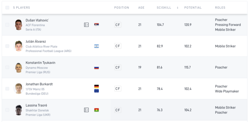Click the CF position badge for Lassina Traoré
The image size is (249, 122).
pyautogui.click(x=118, y=110)
